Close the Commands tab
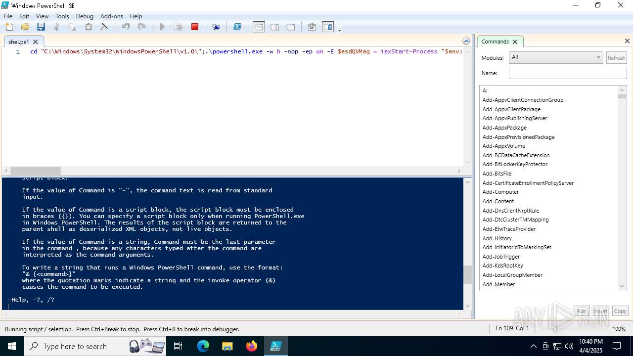The height and width of the screenshot is (356, 633). click(x=515, y=42)
